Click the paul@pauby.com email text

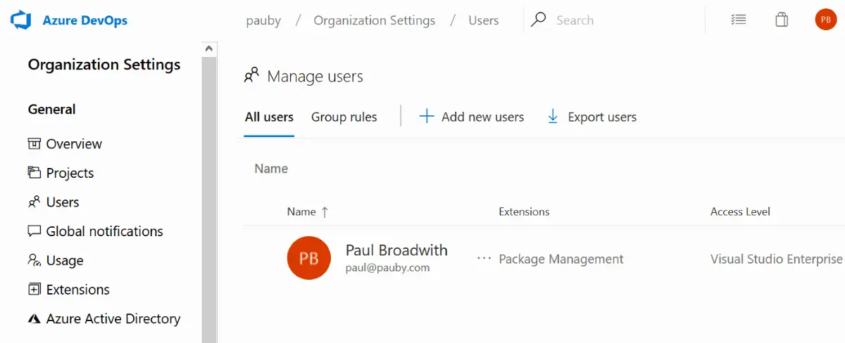coord(387,268)
